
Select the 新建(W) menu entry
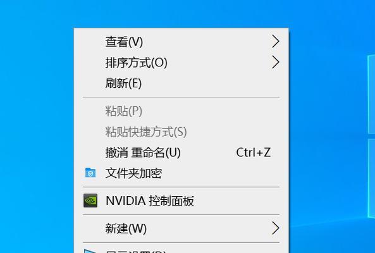point(181,228)
